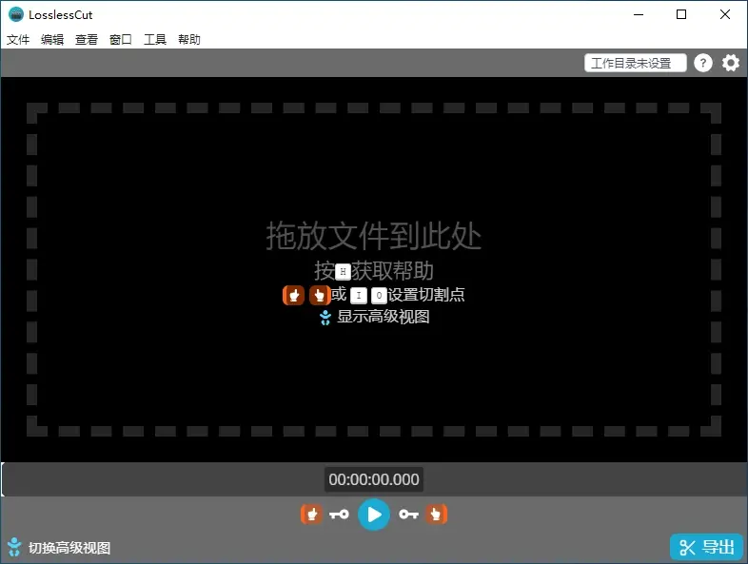748x564 pixels.
Task: Click the H key hint
Action: click(343, 272)
